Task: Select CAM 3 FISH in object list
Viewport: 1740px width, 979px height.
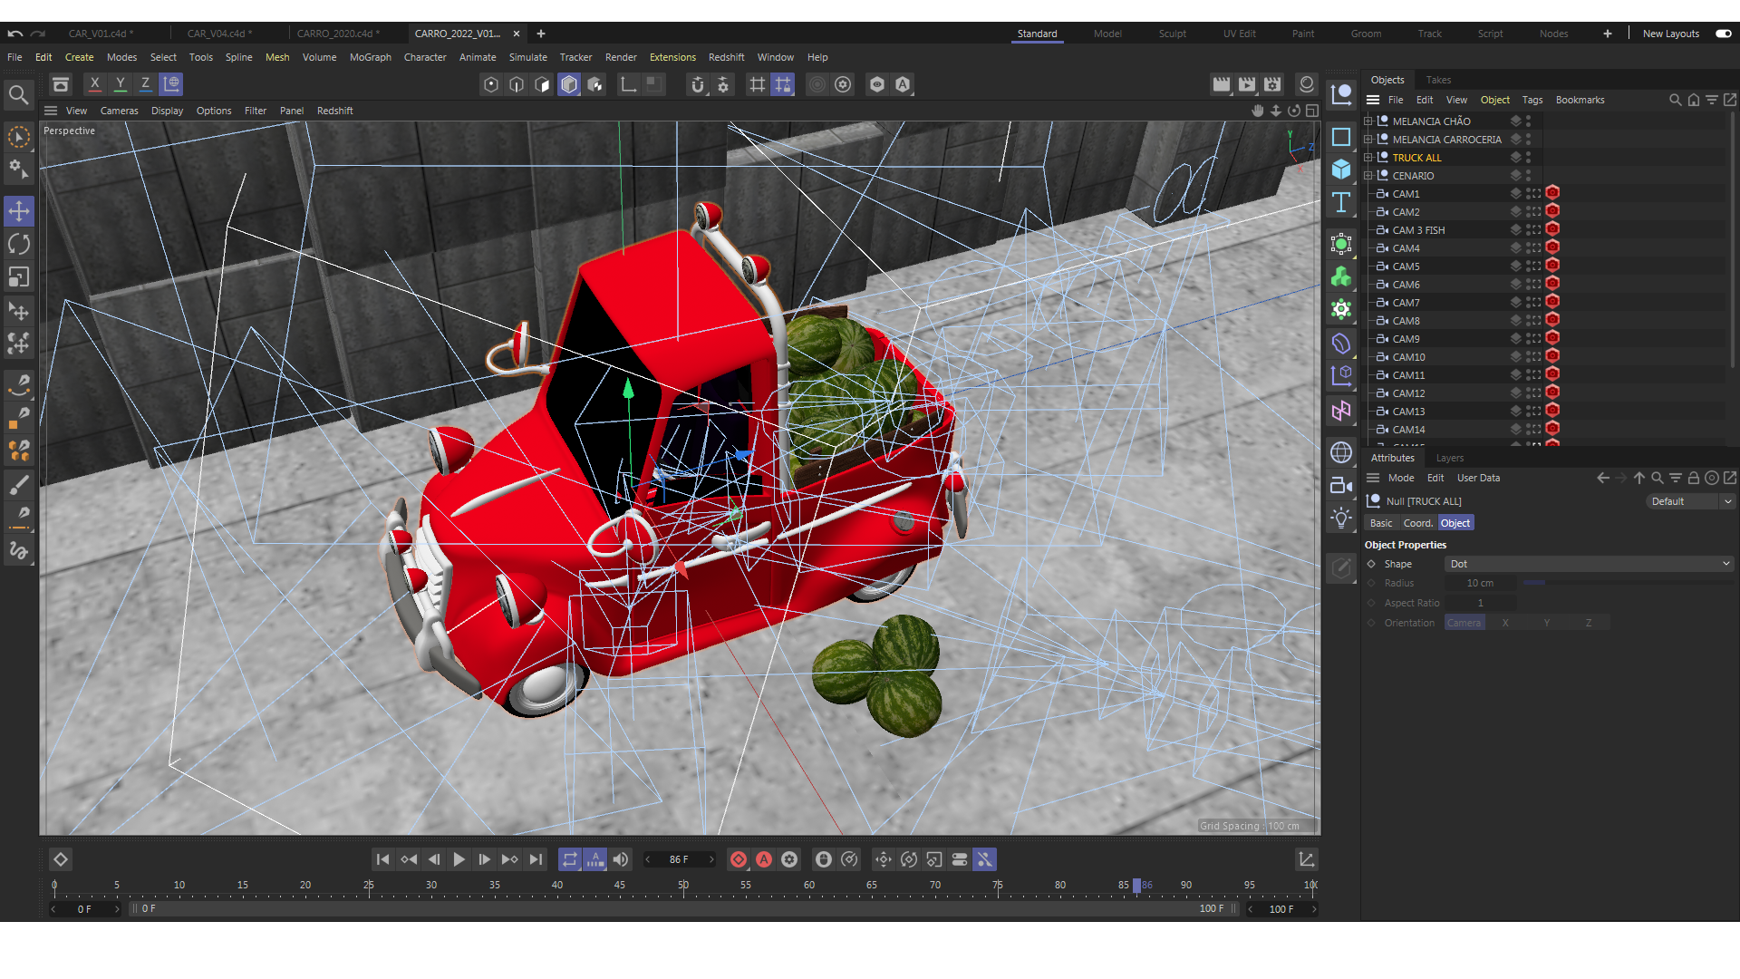Action: coord(1418,230)
